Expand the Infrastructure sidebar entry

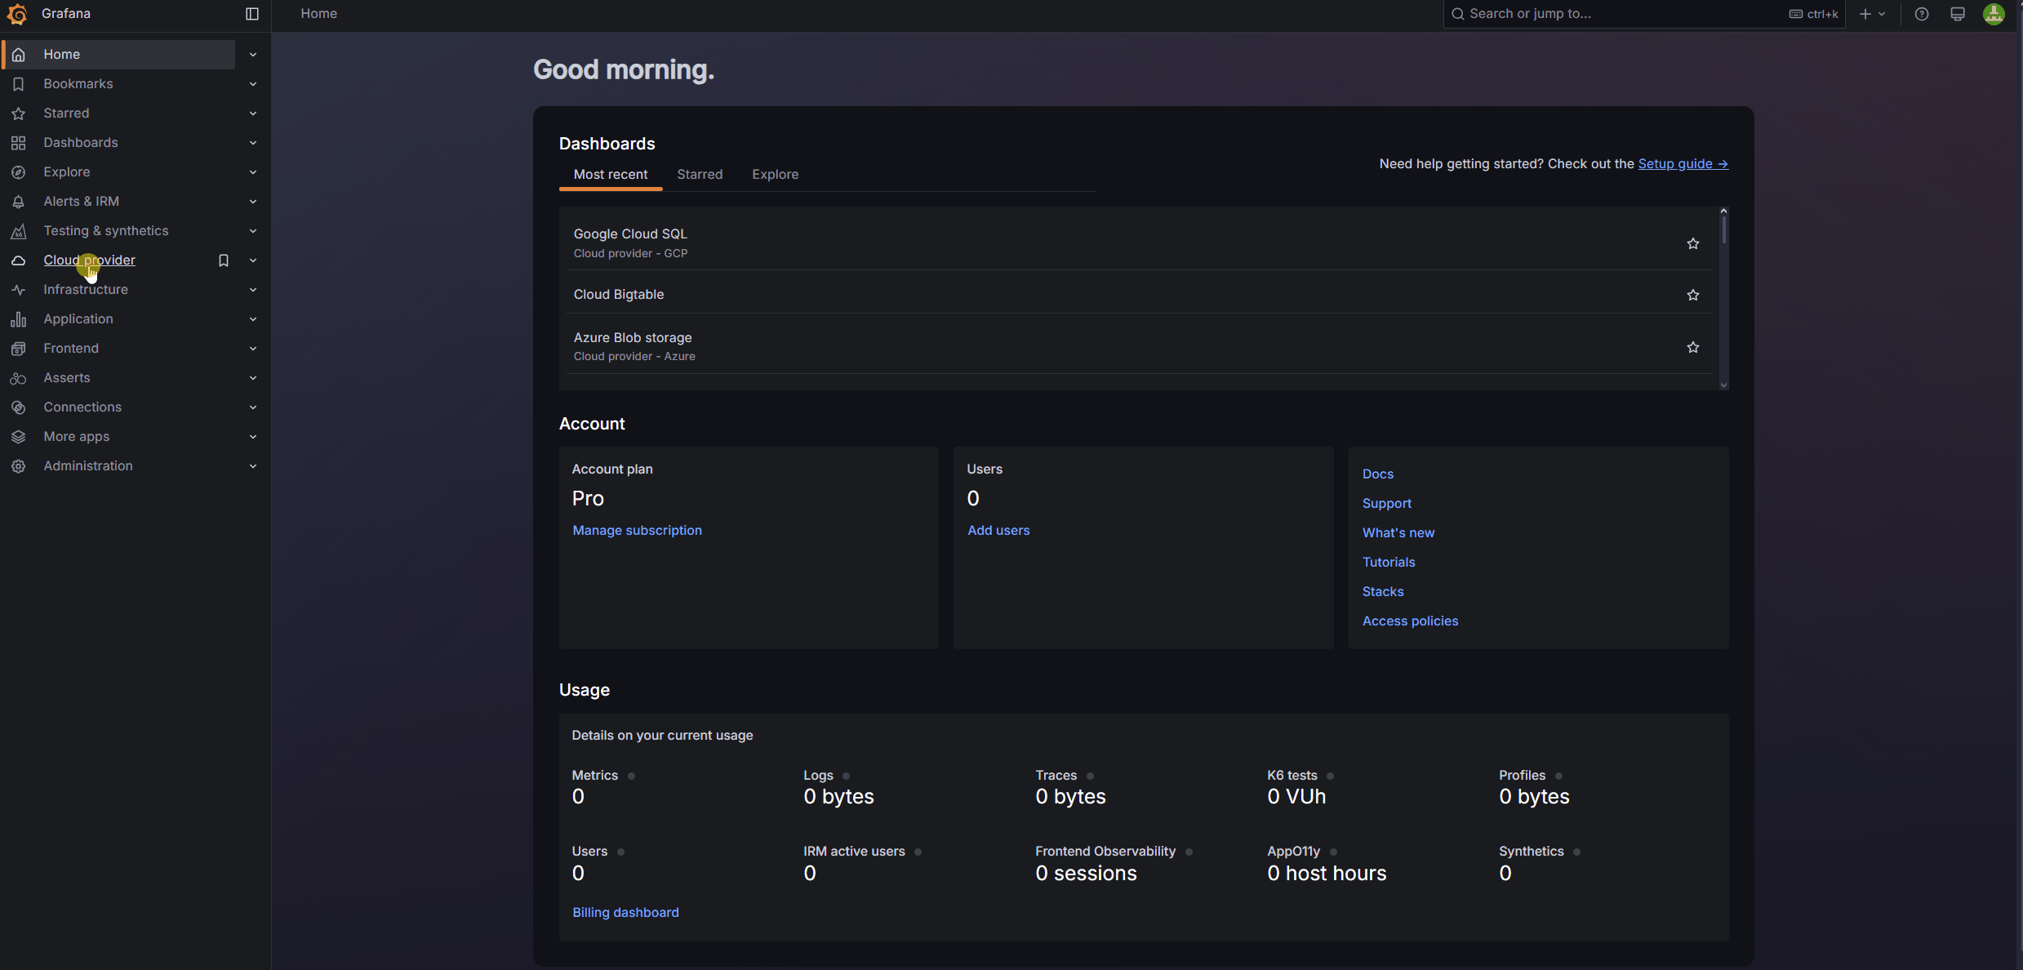coord(253,289)
